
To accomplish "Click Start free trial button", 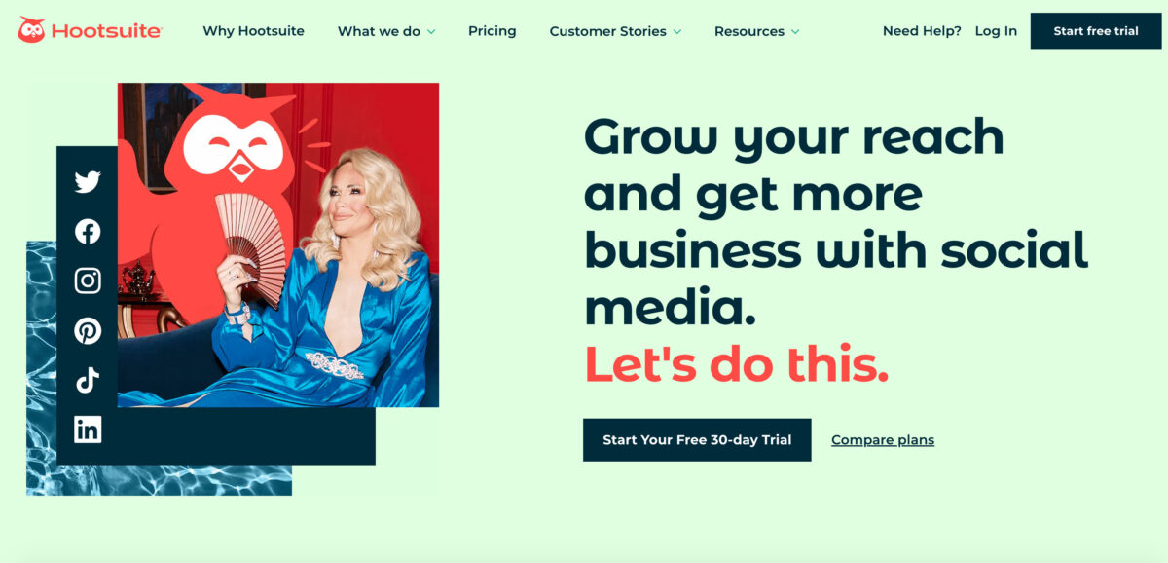I will [1096, 31].
